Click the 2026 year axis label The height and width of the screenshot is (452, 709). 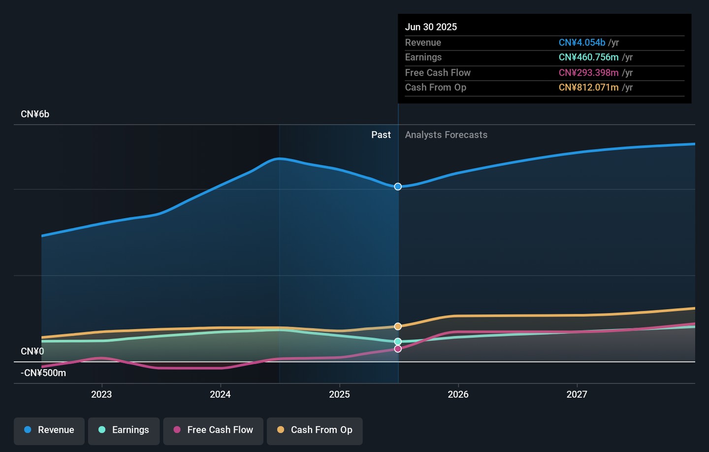[458, 394]
